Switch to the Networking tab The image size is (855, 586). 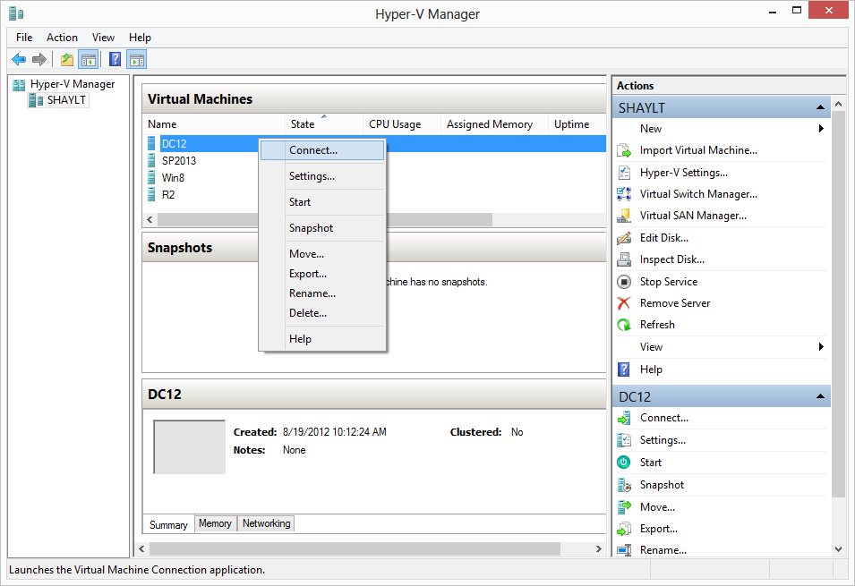[266, 523]
